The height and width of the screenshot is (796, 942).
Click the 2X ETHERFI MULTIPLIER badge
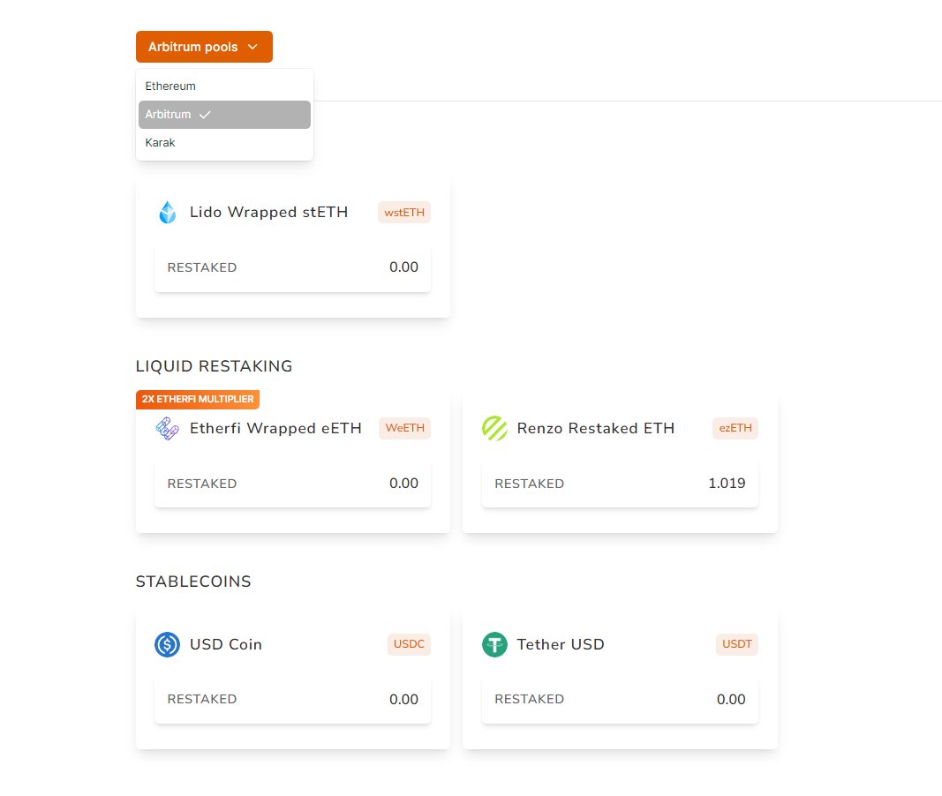(x=198, y=399)
